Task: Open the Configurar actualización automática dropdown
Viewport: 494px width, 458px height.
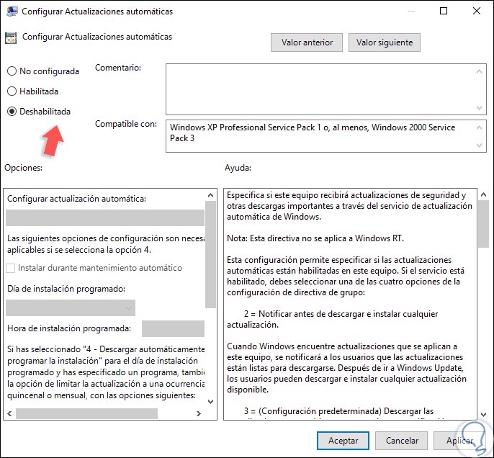Action: tap(105, 218)
